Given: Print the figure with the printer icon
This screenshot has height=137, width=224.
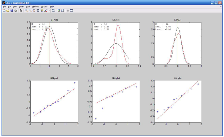Looking at the screenshot, I should (16, 10).
